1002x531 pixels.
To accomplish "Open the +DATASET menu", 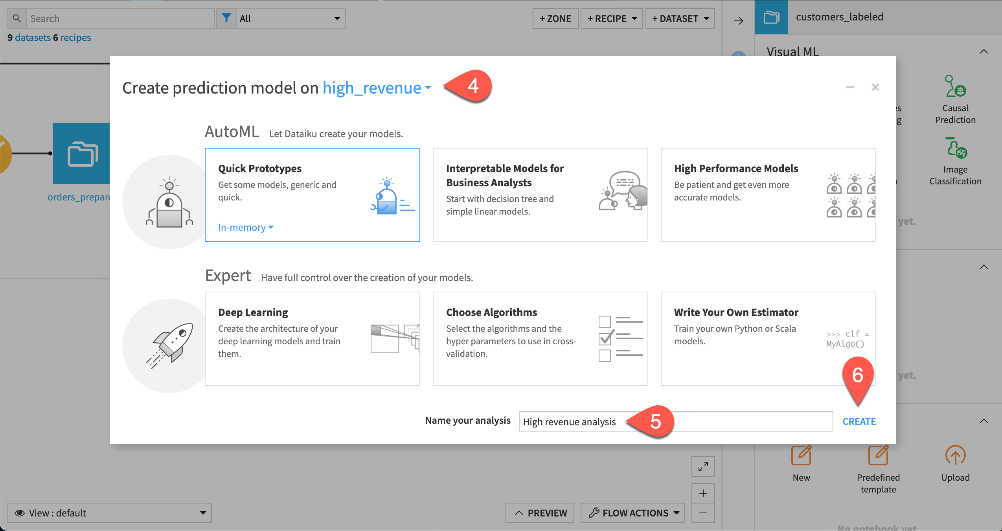I will 680,18.
